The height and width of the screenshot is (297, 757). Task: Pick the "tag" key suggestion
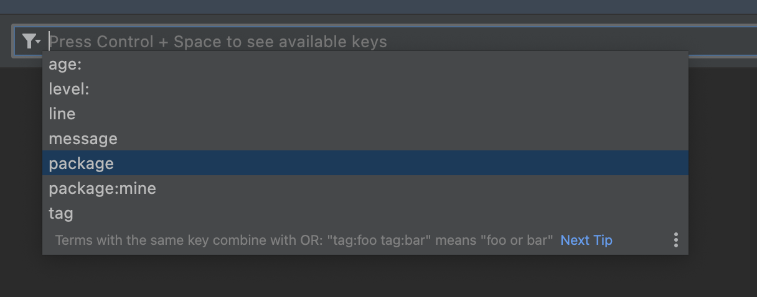61,213
